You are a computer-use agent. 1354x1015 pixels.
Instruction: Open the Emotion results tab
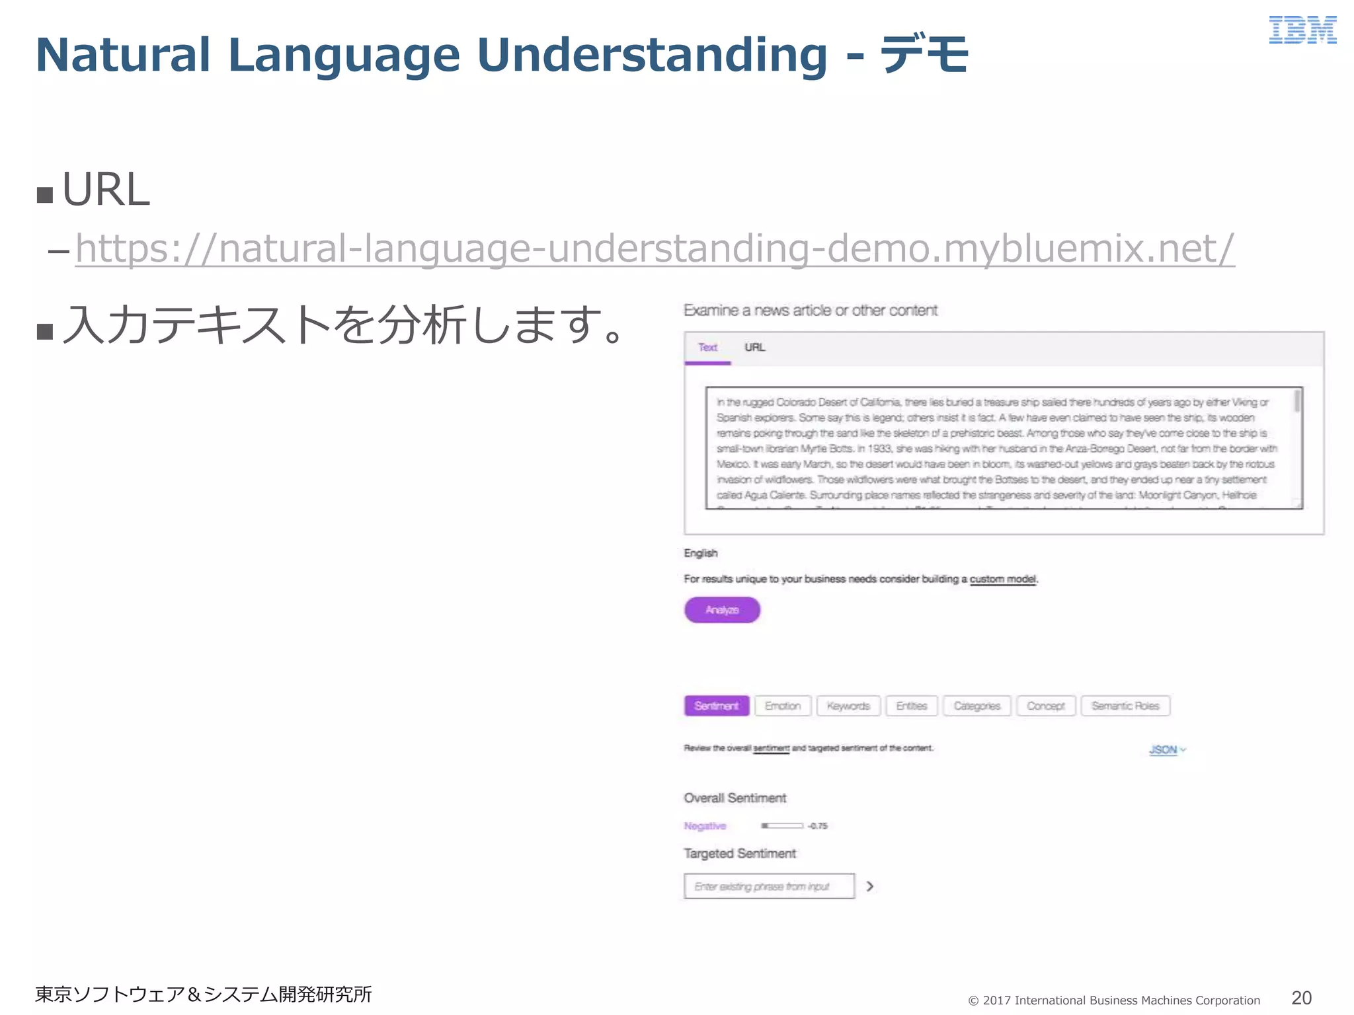[x=783, y=706]
